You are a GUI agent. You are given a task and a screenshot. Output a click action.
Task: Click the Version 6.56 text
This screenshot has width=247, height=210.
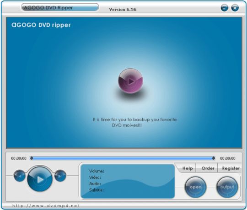(123, 10)
